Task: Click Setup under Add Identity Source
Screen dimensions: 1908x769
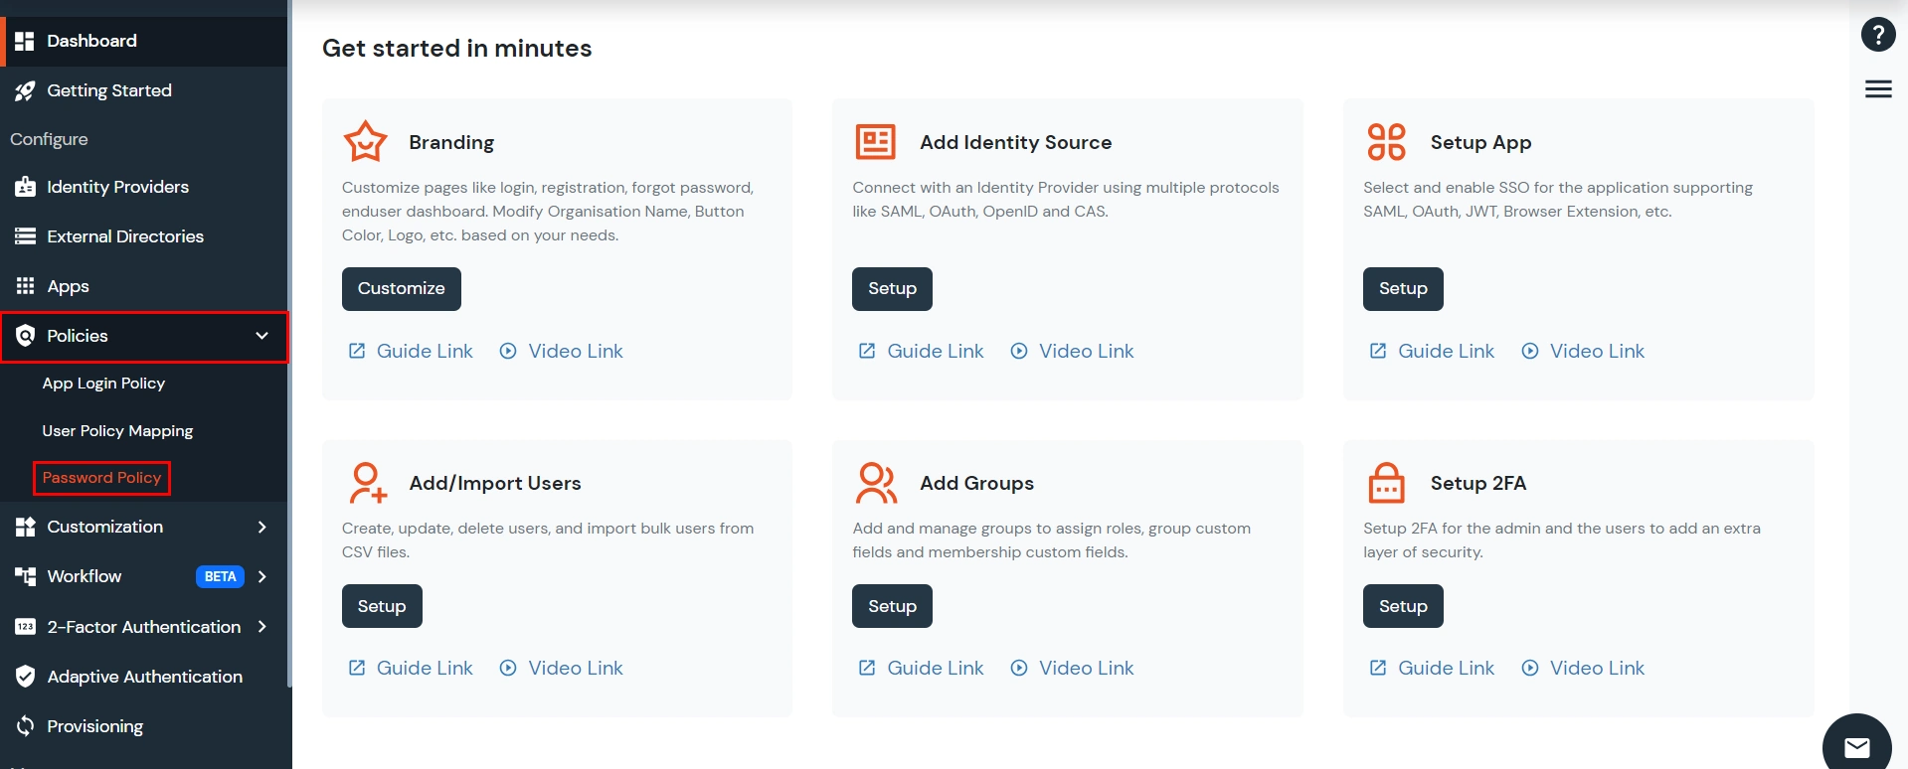Action: (892, 288)
